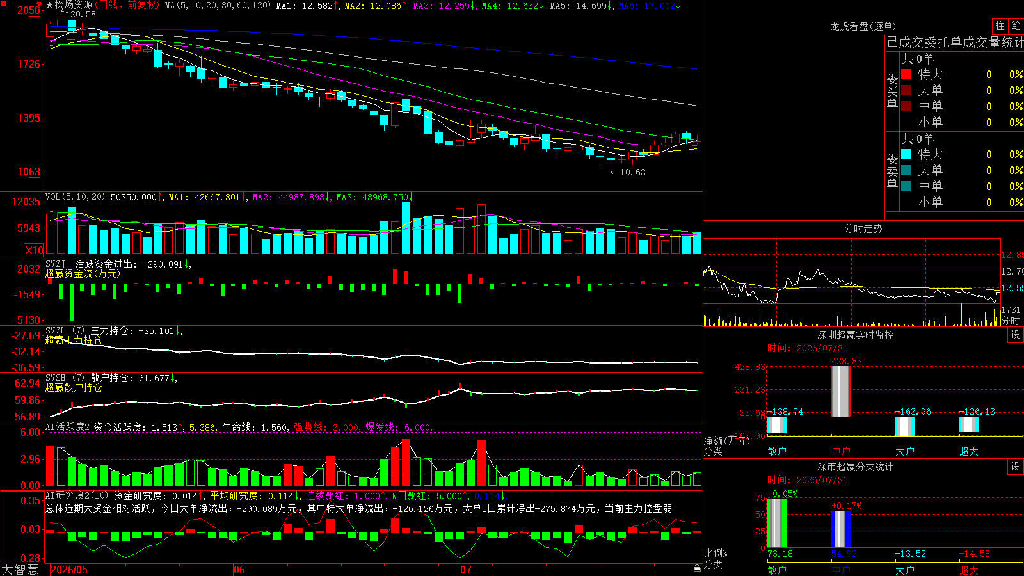
Task: Switch 龙虎看盘 to 柱 bar view
Action: coord(1000,26)
